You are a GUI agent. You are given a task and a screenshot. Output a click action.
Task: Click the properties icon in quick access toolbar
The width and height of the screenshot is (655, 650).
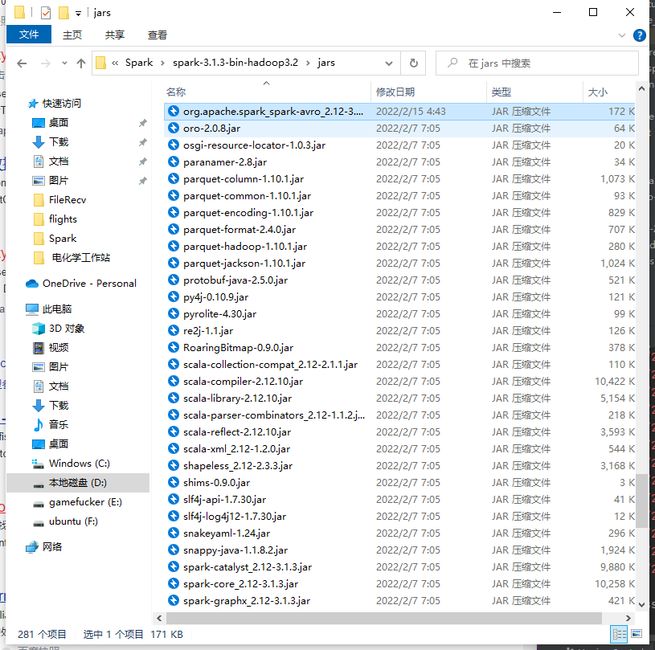46,13
